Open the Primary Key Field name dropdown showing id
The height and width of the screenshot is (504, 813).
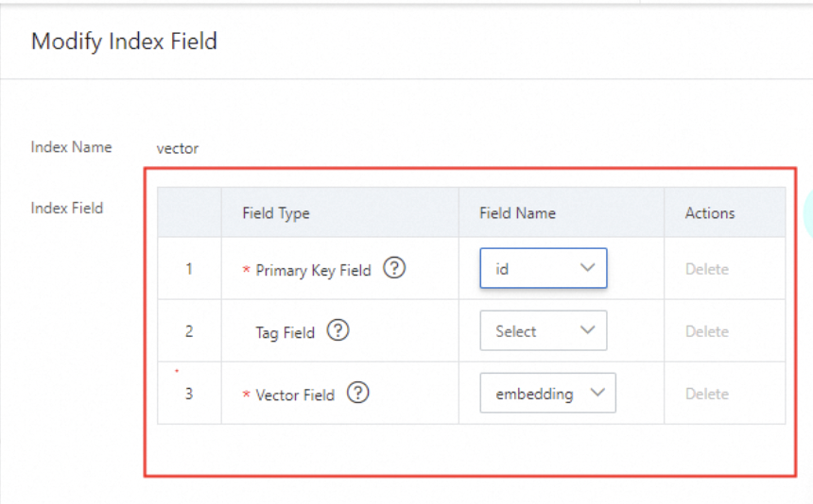tap(543, 268)
